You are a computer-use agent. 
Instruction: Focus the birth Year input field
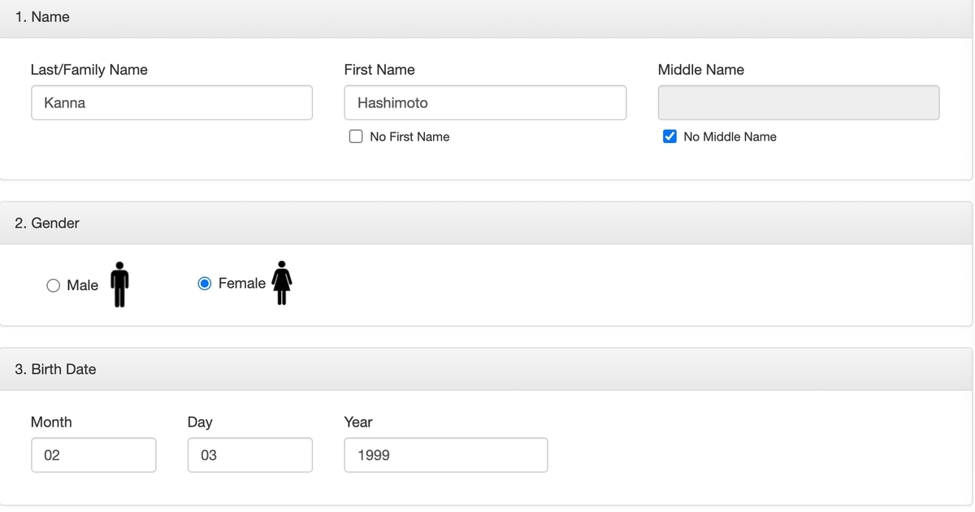click(445, 455)
